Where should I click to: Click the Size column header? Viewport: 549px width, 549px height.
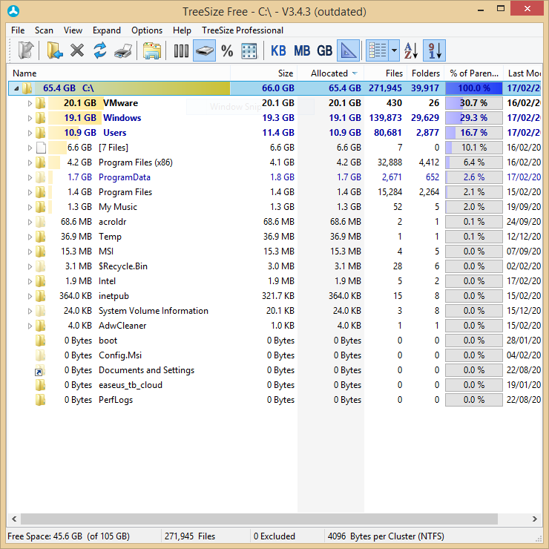click(x=263, y=73)
